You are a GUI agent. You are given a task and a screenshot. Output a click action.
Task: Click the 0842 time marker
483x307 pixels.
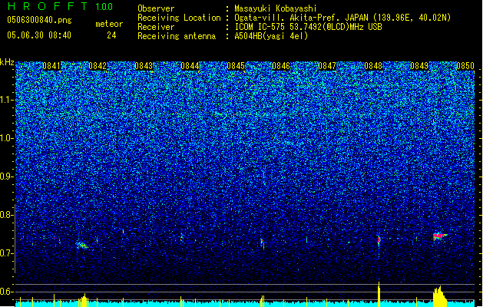[x=98, y=66]
